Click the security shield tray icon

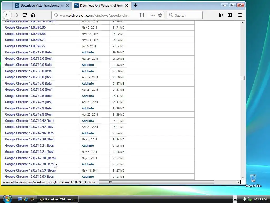tap(250, 199)
